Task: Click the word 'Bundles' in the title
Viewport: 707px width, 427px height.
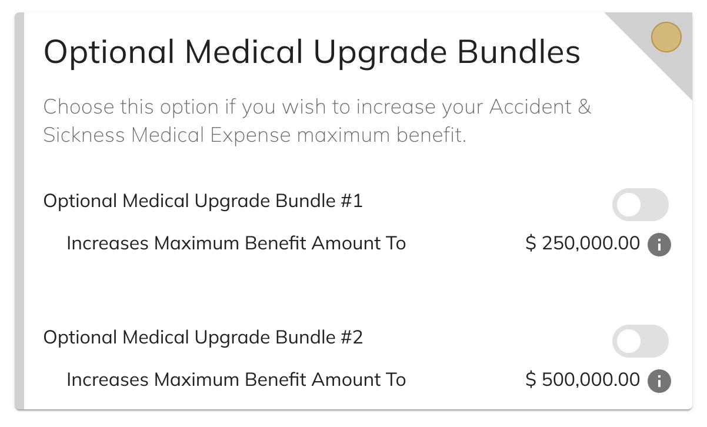Action: point(519,51)
